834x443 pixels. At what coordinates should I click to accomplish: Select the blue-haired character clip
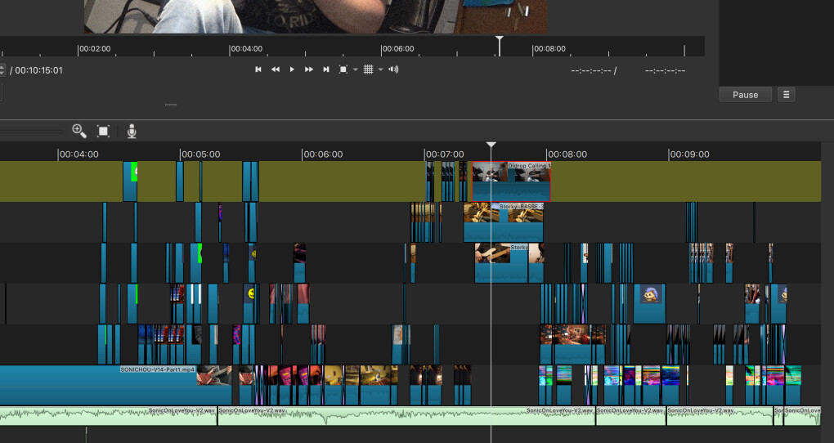pos(649,304)
